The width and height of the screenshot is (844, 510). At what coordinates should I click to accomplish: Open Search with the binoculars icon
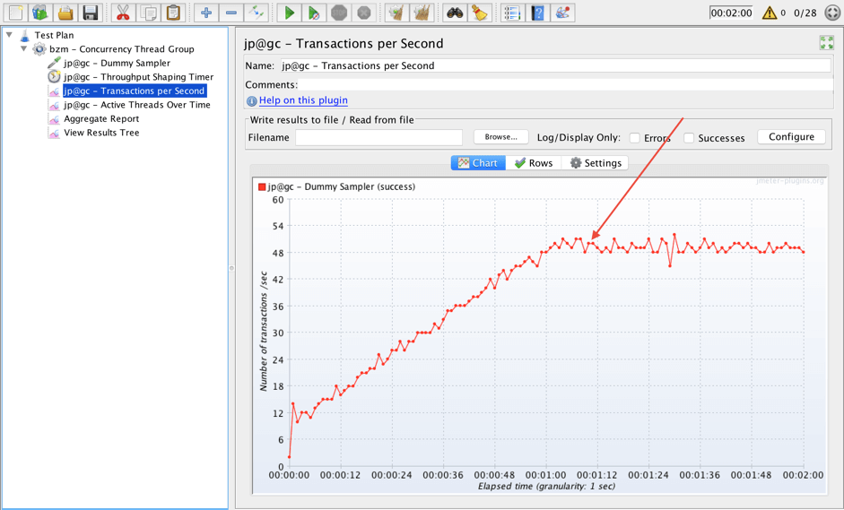[455, 13]
